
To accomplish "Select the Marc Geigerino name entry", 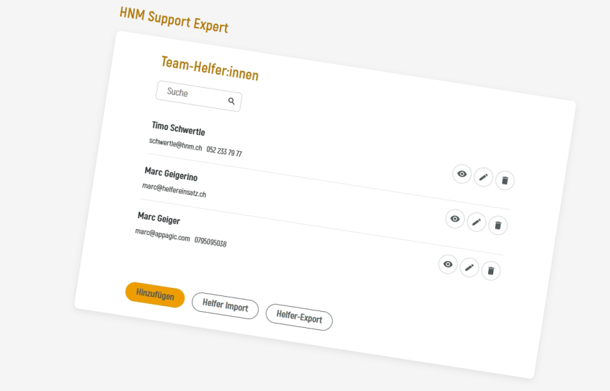I will [x=171, y=174].
